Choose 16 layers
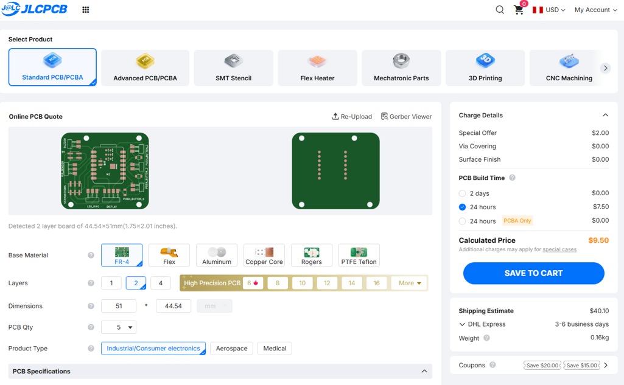 376,283
